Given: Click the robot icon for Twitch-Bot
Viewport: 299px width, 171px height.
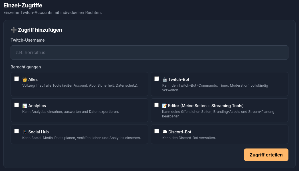Looking at the screenshot, I should (164, 79).
